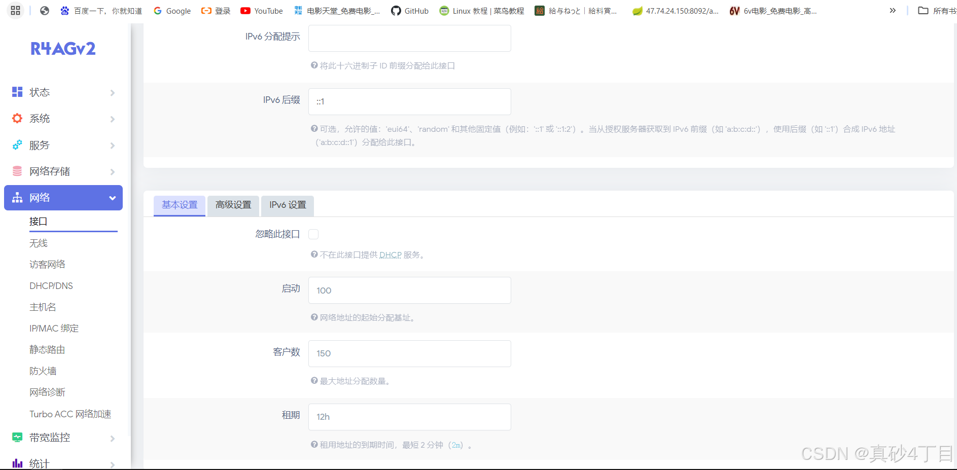Open the 访客网络 submenu item
Viewport: 957px width, 470px height.
click(x=47, y=265)
